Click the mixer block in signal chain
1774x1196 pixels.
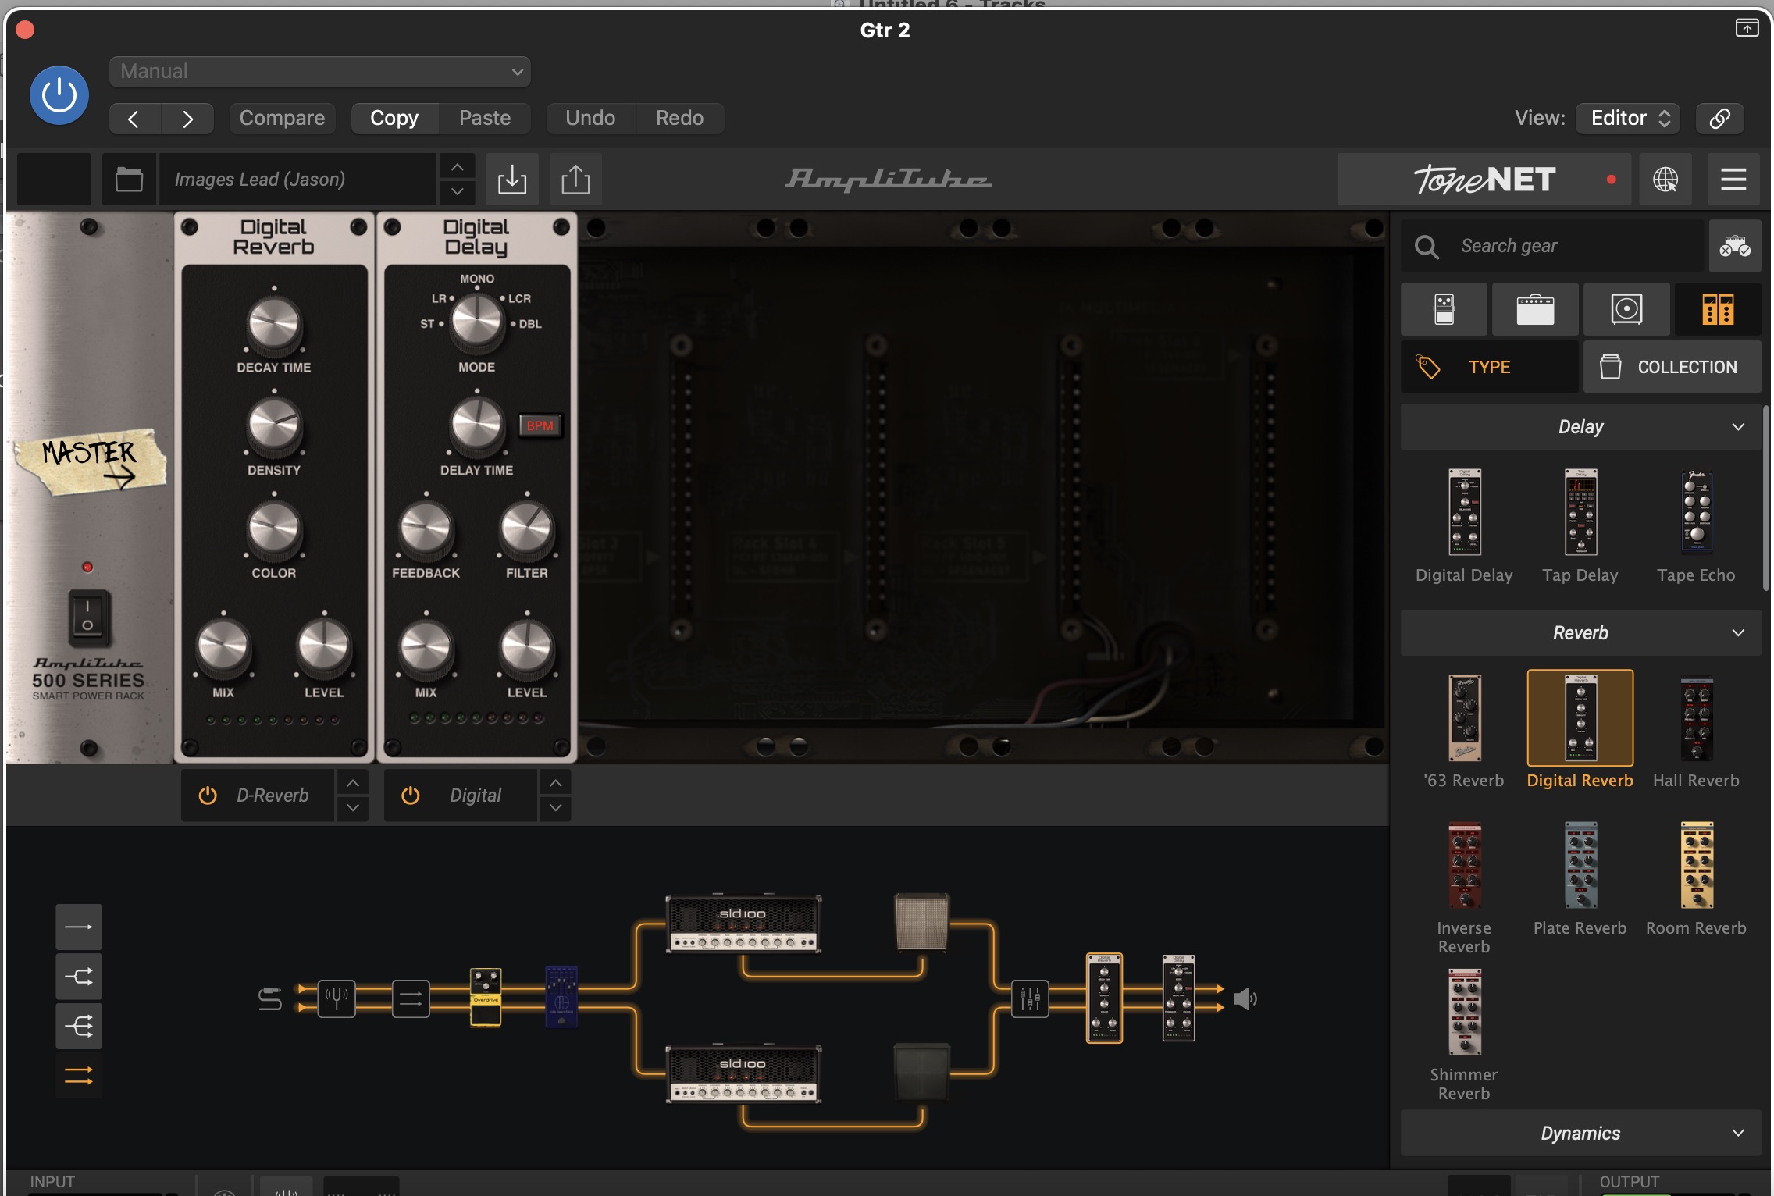(x=1030, y=998)
